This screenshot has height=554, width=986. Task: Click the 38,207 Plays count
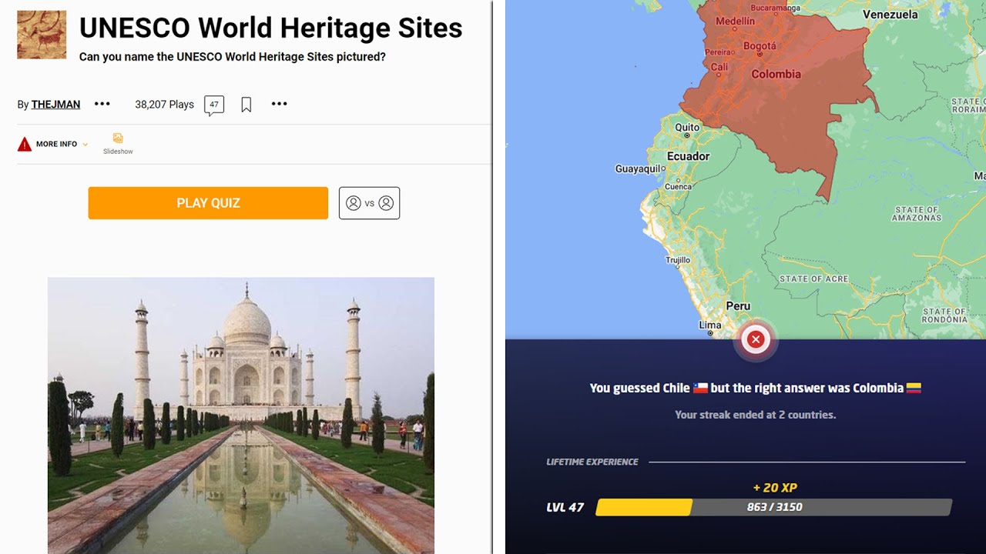coord(164,105)
